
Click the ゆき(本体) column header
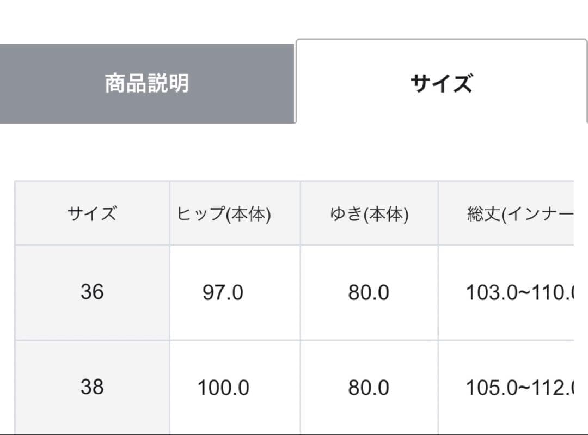(370, 213)
